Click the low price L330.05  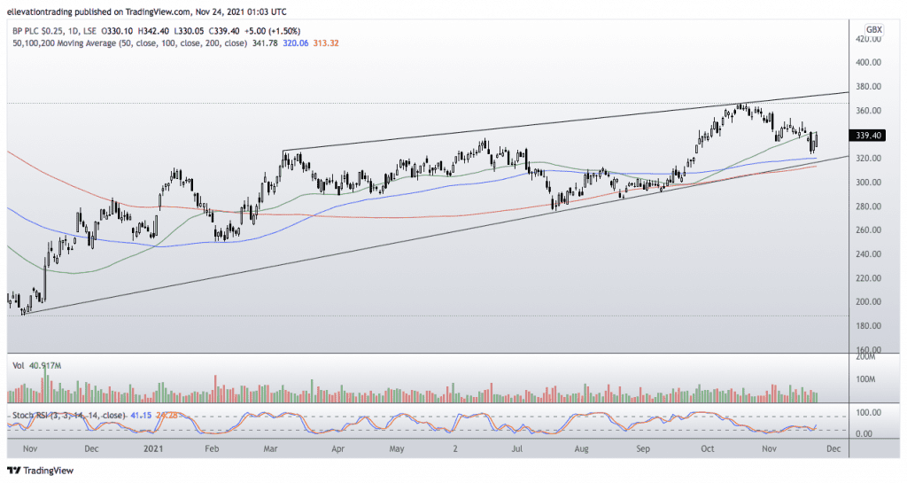(x=189, y=31)
